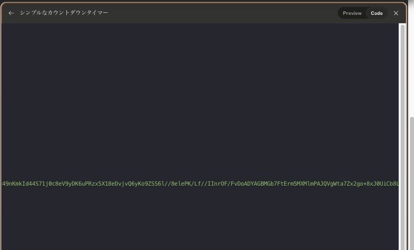
Task: Click the code panel vertical scrollbar
Action: pos(403,137)
